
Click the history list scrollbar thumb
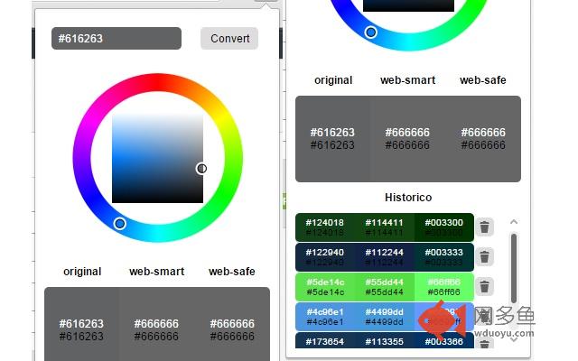[x=514, y=268]
